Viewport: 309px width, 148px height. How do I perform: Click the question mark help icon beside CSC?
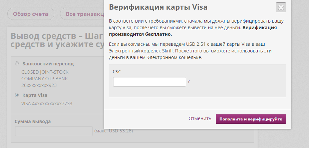(189, 81)
